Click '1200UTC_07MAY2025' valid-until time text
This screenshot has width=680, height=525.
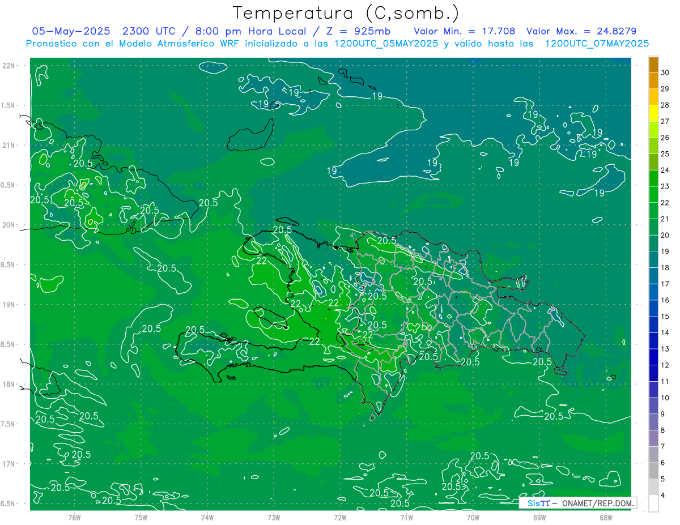pos(597,43)
